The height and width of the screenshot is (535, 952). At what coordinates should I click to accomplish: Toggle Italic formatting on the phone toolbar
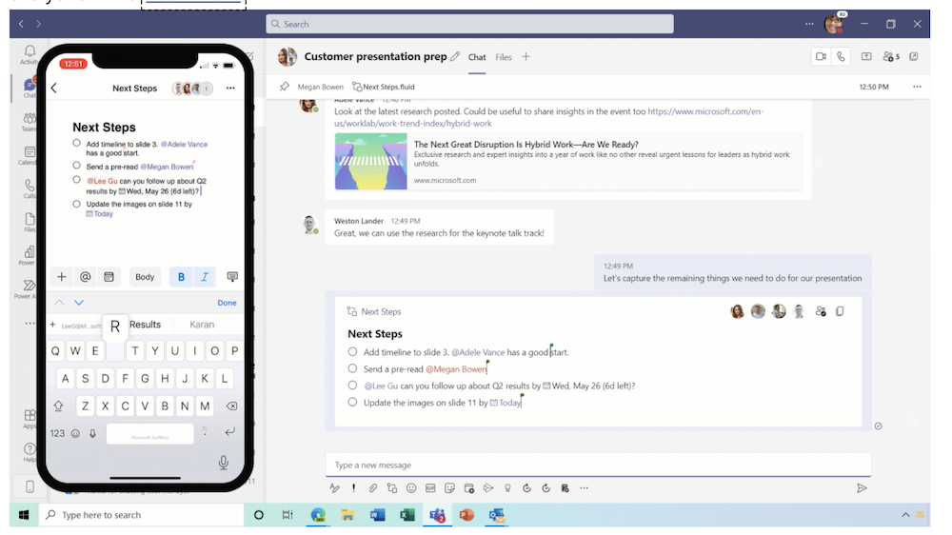click(205, 277)
